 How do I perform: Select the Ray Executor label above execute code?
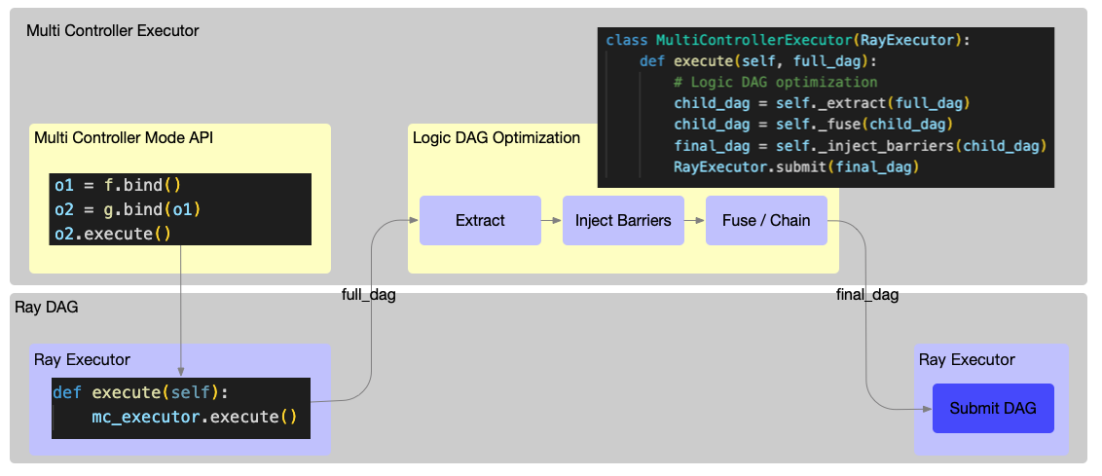click(82, 359)
